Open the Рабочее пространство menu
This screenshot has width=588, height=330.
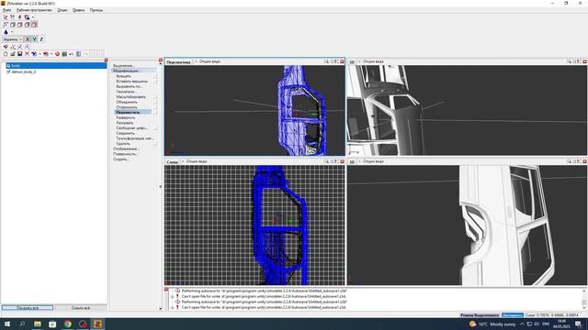coord(34,10)
